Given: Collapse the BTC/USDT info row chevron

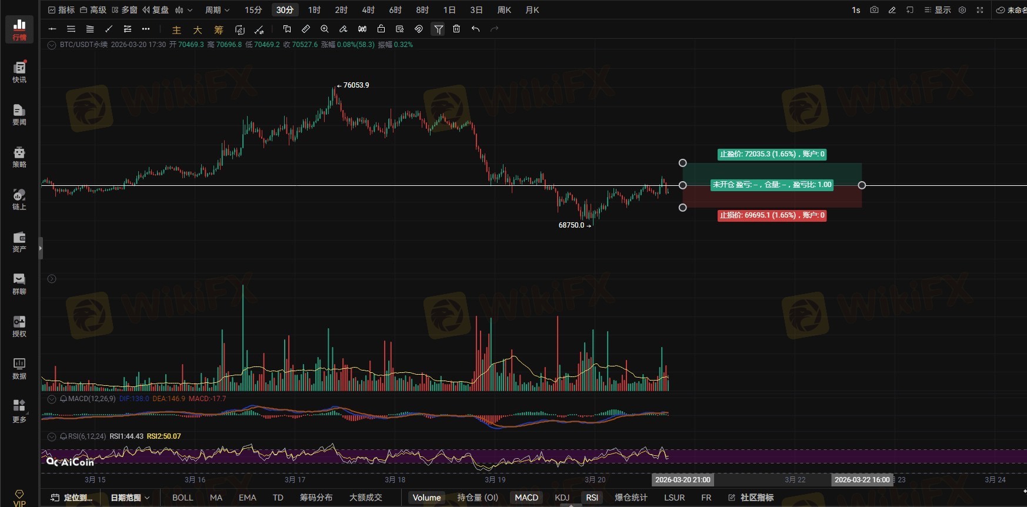Looking at the screenshot, I should tap(52, 45).
